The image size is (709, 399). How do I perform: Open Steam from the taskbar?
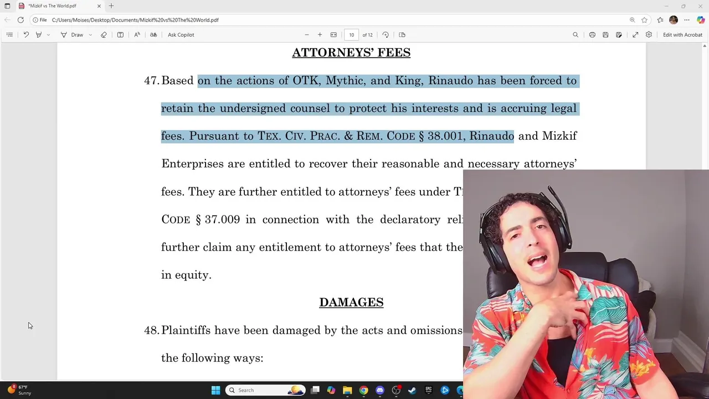[412, 390]
